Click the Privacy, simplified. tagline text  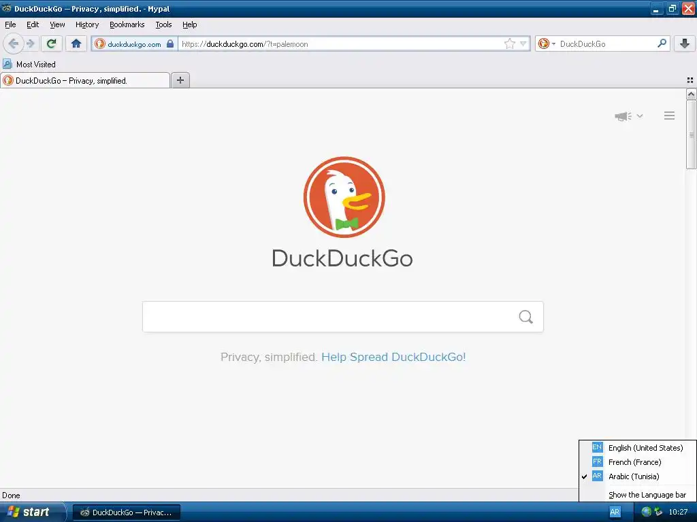coord(269,357)
